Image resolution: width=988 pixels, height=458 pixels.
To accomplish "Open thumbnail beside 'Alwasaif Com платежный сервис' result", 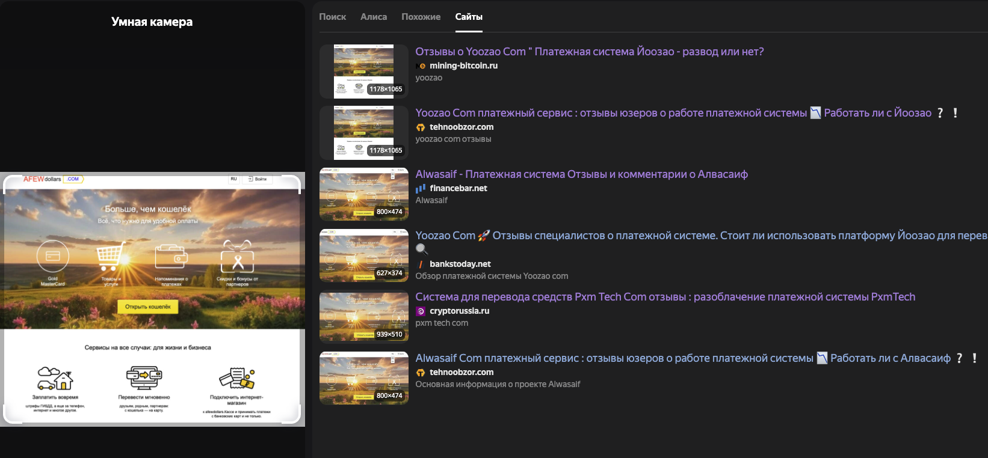I will pyautogui.click(x=364, y=378).
